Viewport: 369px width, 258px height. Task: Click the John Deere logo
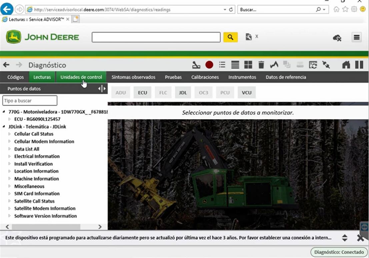click(42, 37)
